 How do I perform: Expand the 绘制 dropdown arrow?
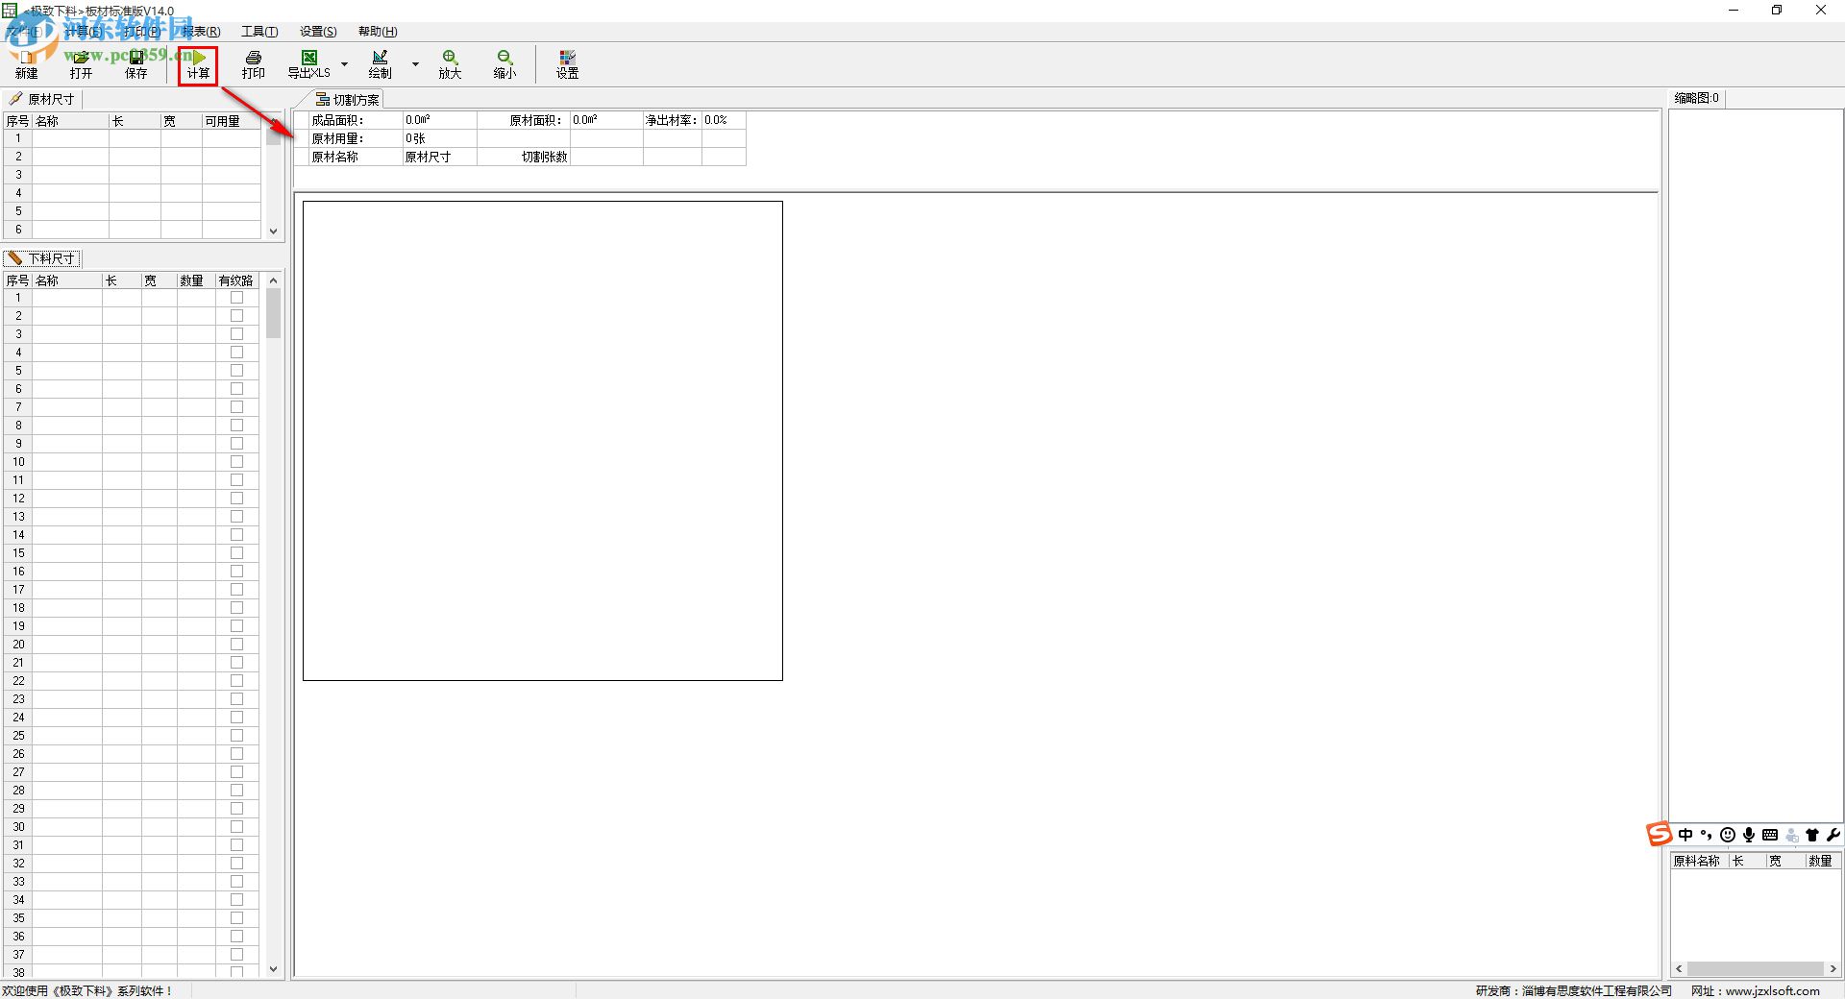coord(415,64)
